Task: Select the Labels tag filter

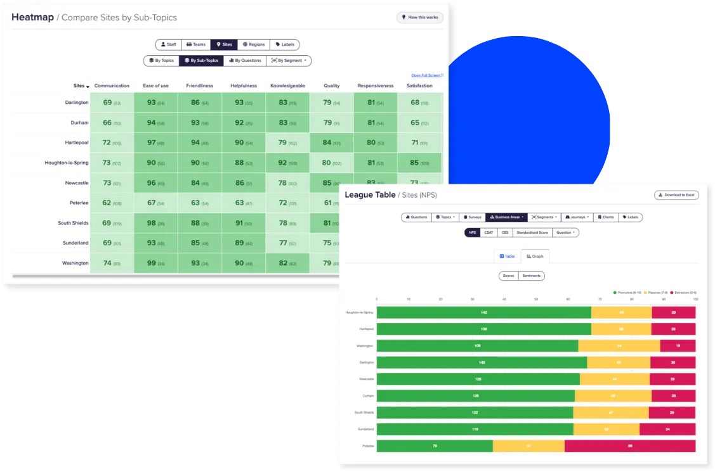Action: pos(284,44)
